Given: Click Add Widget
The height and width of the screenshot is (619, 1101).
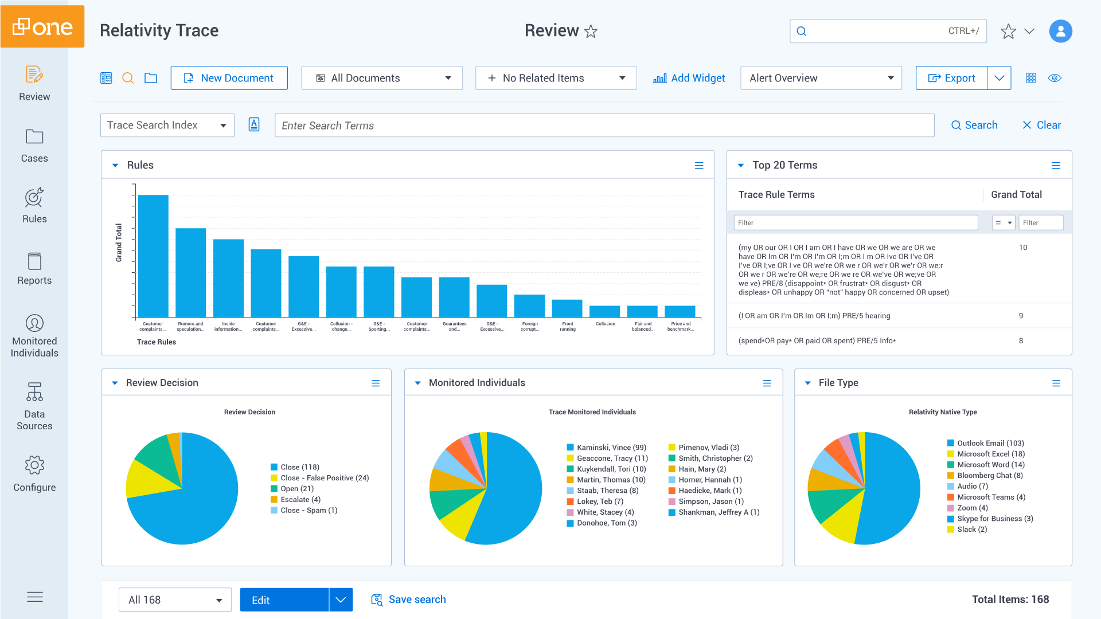Looking at the screenshot, I should click(689, 78).
